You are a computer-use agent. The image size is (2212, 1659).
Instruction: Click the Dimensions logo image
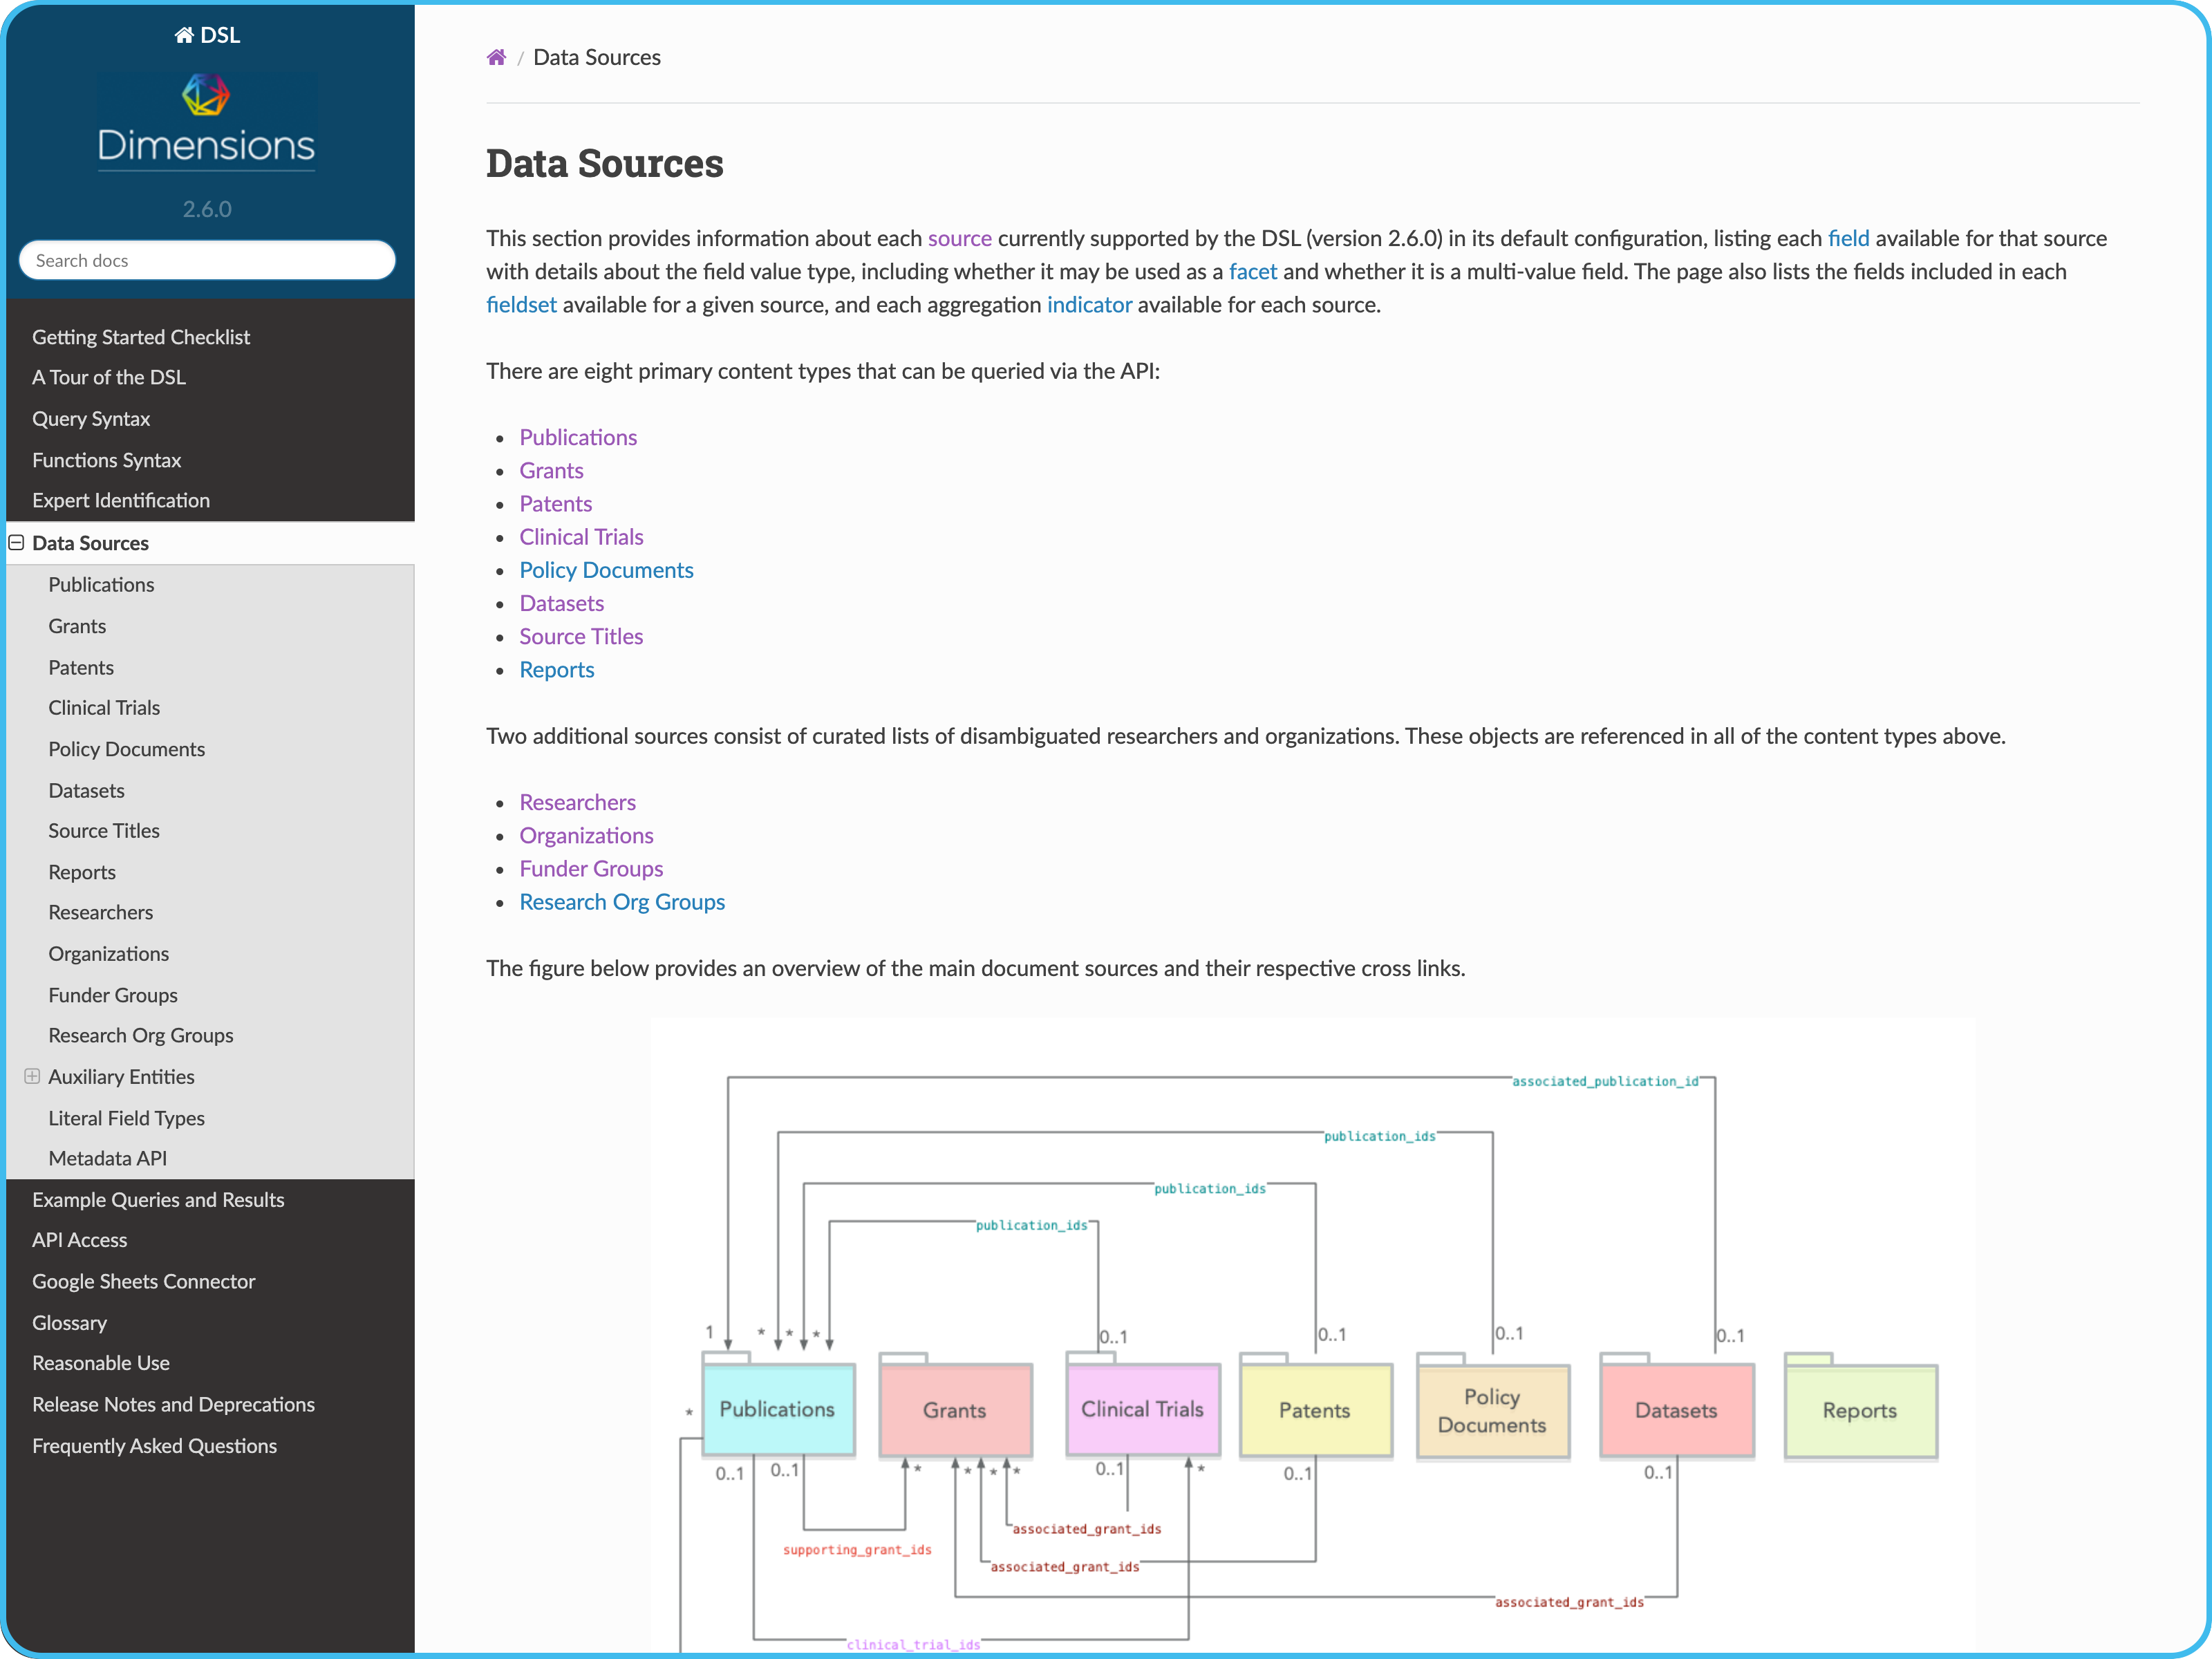coord(207,122)
